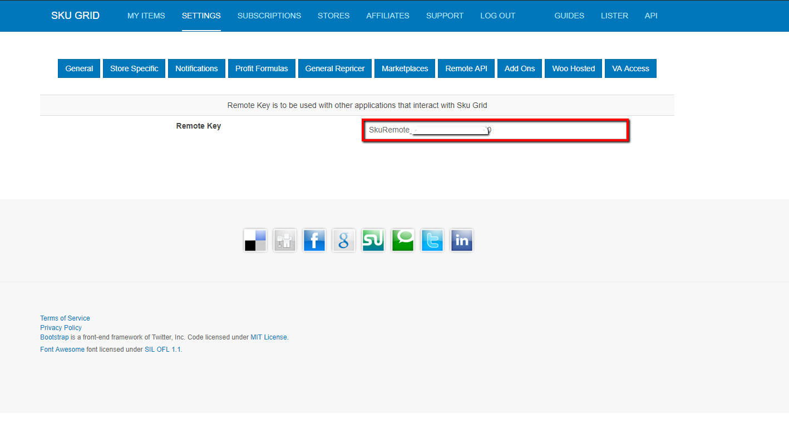The width and height of the screenshot is (789, 423).
Task: Open SUBSCRIPTIONS page
Action: pos(269,16)
